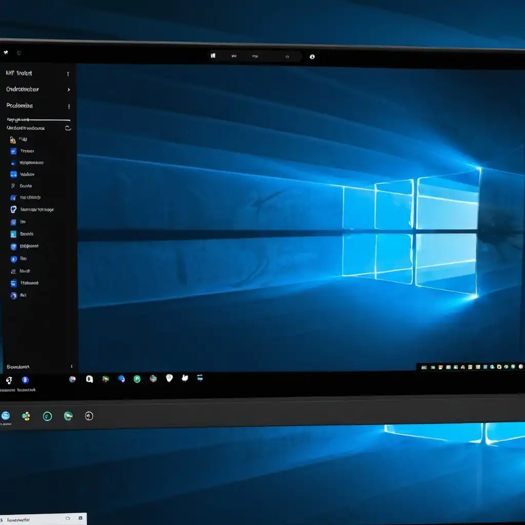Open the round profile icon in top bar

click(x=312, y=57)
